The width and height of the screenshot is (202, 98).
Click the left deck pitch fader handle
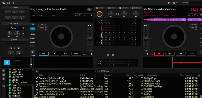pyautogui.click(x=90, y=39)
